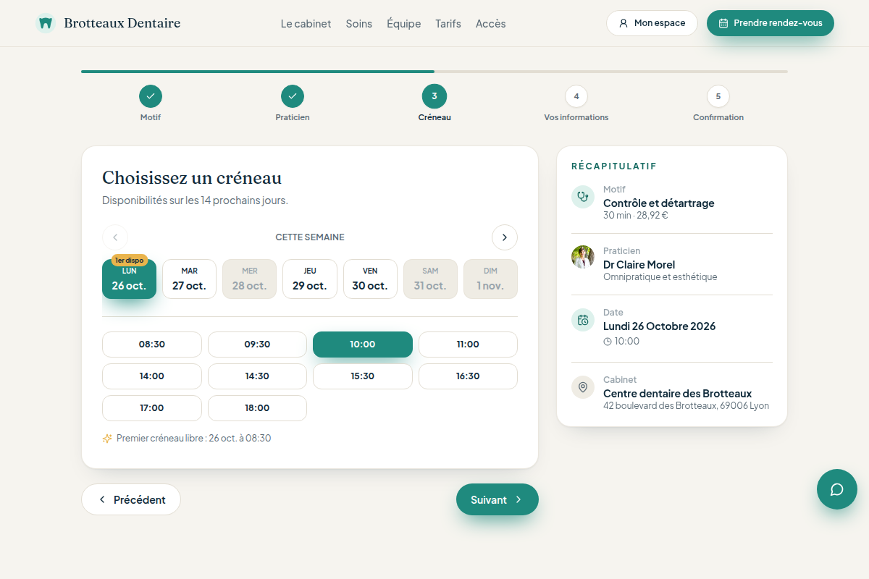
Task: Choose the 11:00 time slot
Action: [x=468, y=345]
